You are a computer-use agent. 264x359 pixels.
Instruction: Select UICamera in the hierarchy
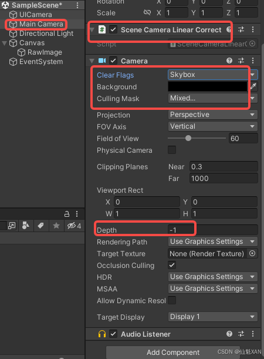(x=35, y=15)
